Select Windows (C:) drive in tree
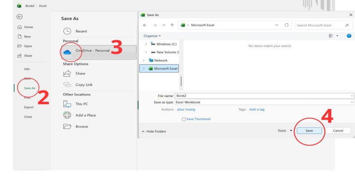Screen dimensions: 355x177 click(166, 44)
